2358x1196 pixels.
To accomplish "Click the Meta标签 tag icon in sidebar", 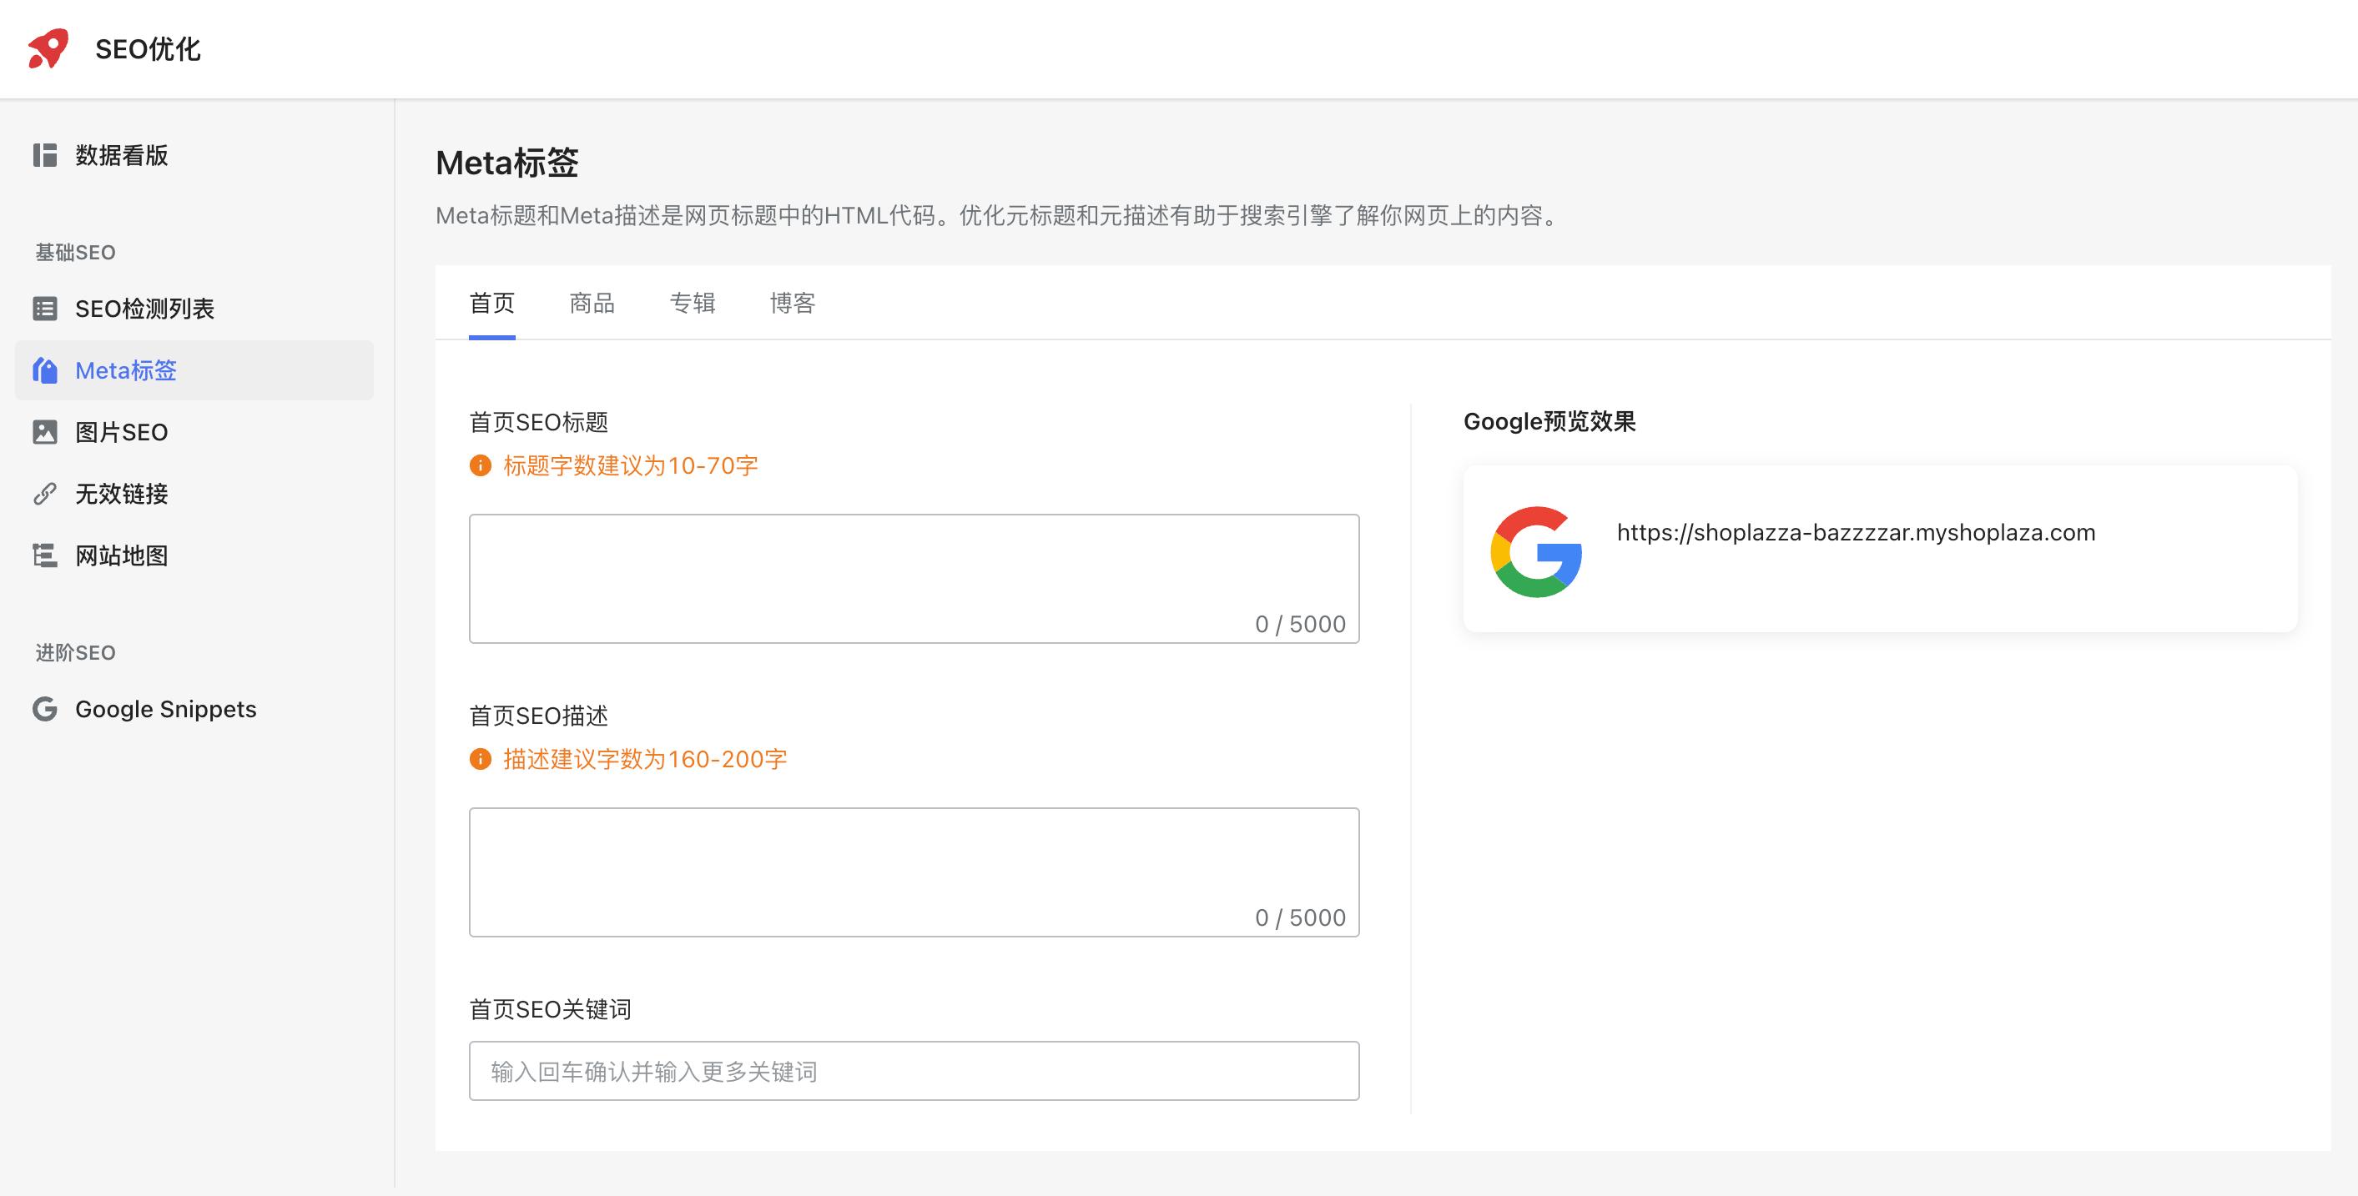I will tap(45, 370).
